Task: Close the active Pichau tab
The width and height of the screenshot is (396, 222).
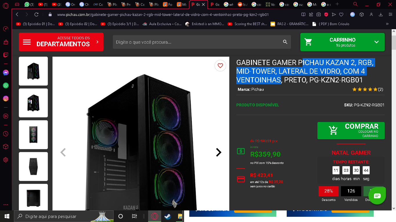Action: [x=204, y=5]
